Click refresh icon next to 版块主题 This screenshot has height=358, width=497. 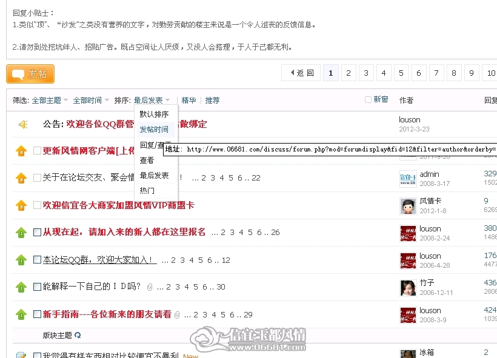click(78, 335)
